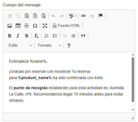This screenshot has height=122, width=138.
Task: Click the 'Cuerpo del mensaje' label
Action: pyautogui.click(x=22, y=5)
